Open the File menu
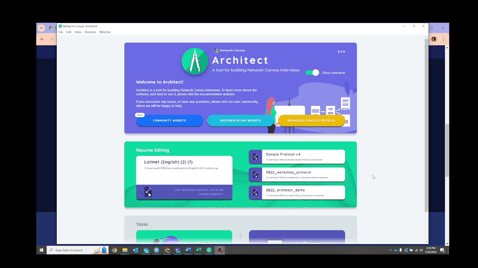The image size is (478, 268). [60, 32]
